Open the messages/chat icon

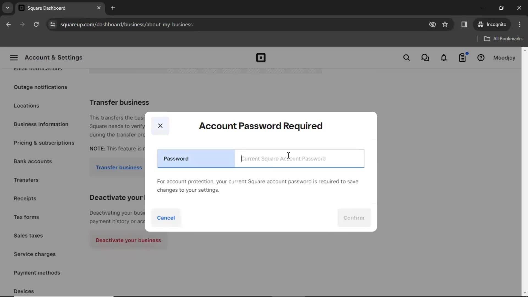(425, 58)
